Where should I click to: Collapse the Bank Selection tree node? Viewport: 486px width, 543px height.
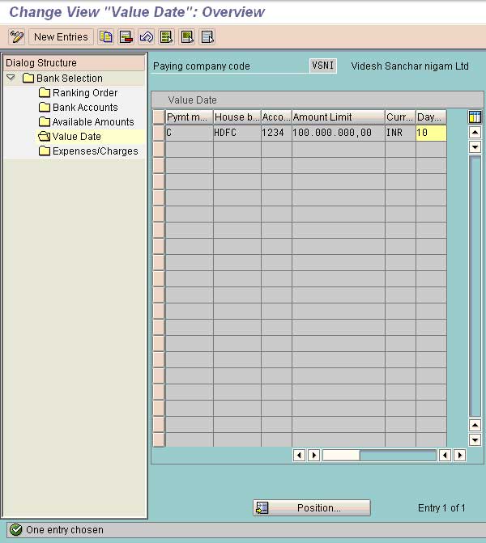pos(11,78)
